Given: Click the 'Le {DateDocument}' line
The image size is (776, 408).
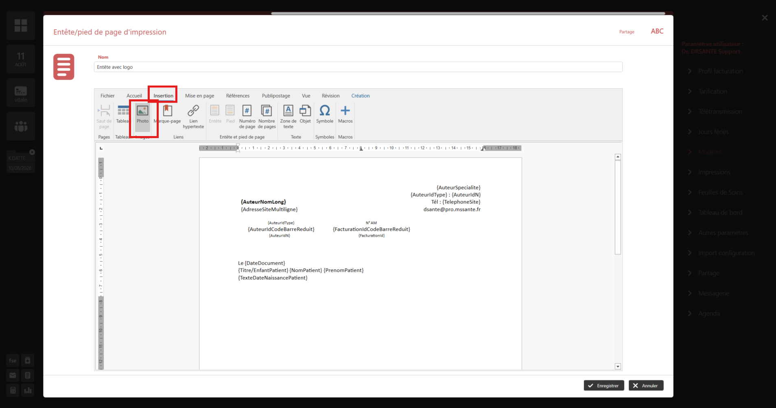Looking at the screenshot, I should click(x=262, y=263).
